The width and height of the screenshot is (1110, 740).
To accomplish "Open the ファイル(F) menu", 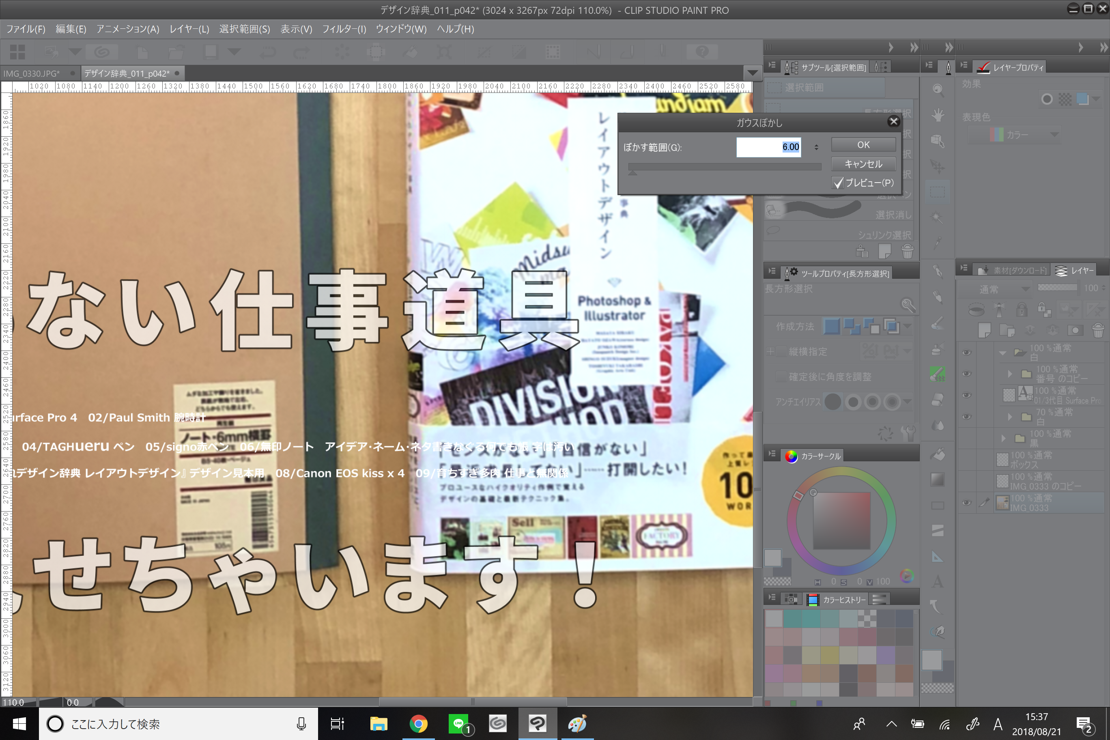I will pyautogui.click(x=26, y=29).
